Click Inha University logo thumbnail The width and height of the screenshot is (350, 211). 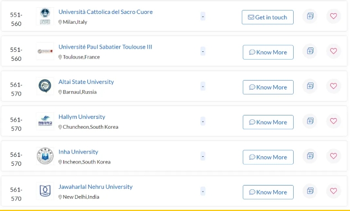pos(45,156)
